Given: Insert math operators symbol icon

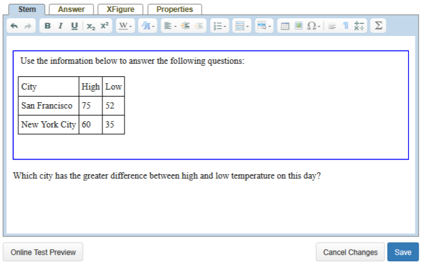Looking at the screenshot, I should (x=359, y=26).
